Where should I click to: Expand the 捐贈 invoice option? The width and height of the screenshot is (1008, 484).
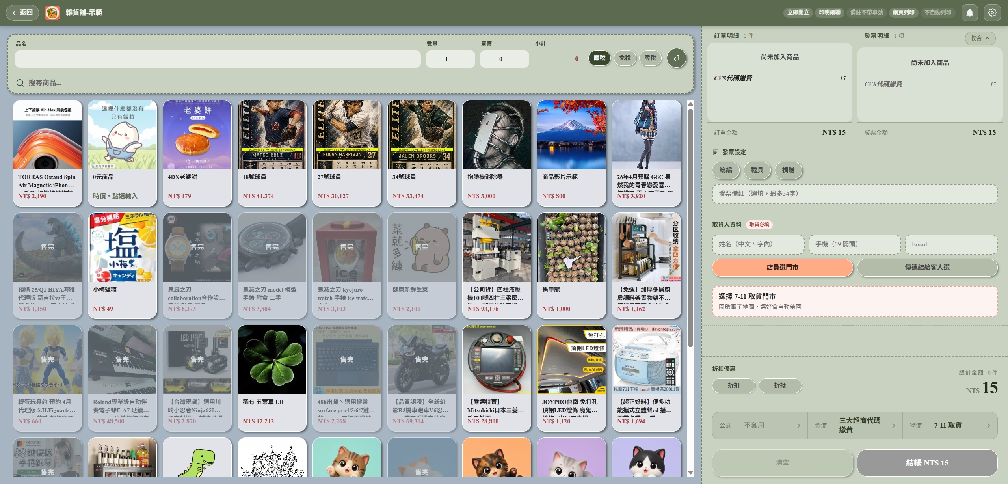(788, 170)
